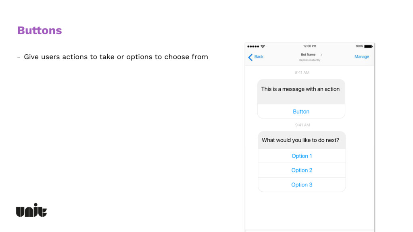This screenshot has height=232, width=413.
Task: Pick Option 3 from the choices
Action: coord(302,184)
